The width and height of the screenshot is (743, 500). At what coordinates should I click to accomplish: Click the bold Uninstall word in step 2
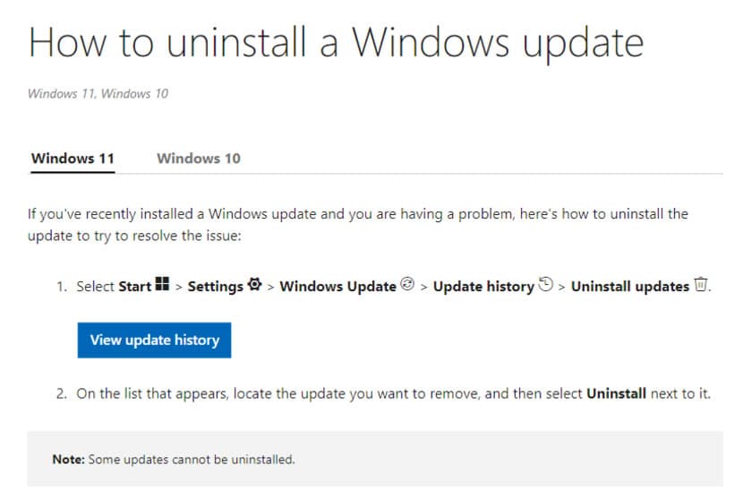coord(616,394)
